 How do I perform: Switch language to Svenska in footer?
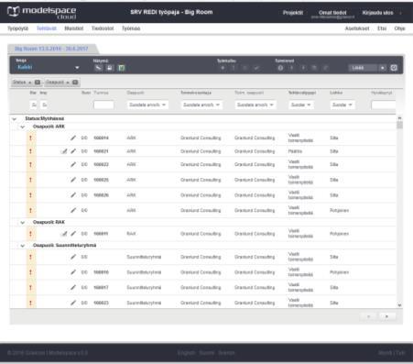pyautogui.click(x=226, y=353)
